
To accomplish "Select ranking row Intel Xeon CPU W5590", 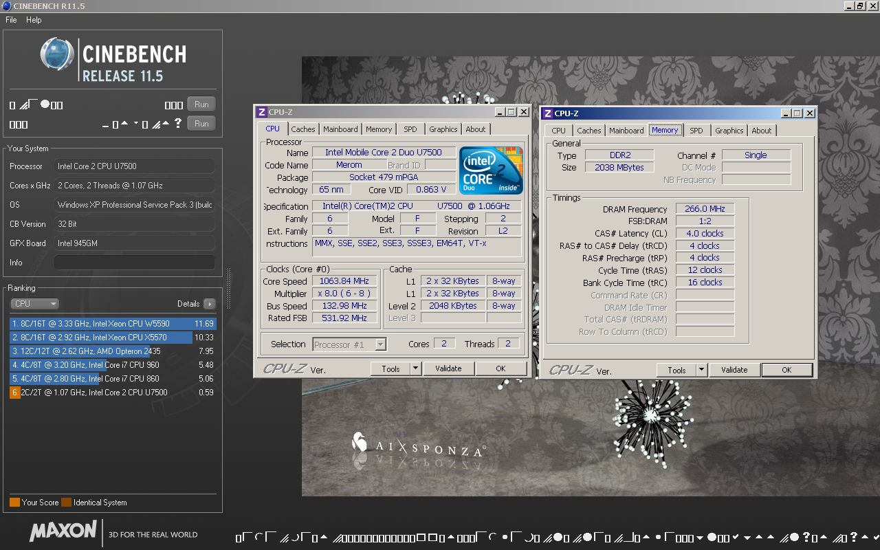I will pyautogui.click(x=113, y=324).
